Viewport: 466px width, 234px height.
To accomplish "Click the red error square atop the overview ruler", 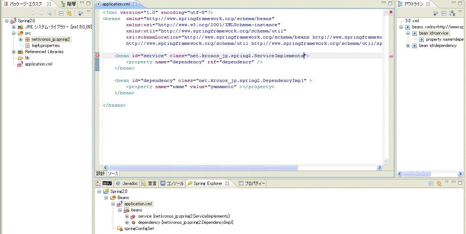I will point(391,12).
